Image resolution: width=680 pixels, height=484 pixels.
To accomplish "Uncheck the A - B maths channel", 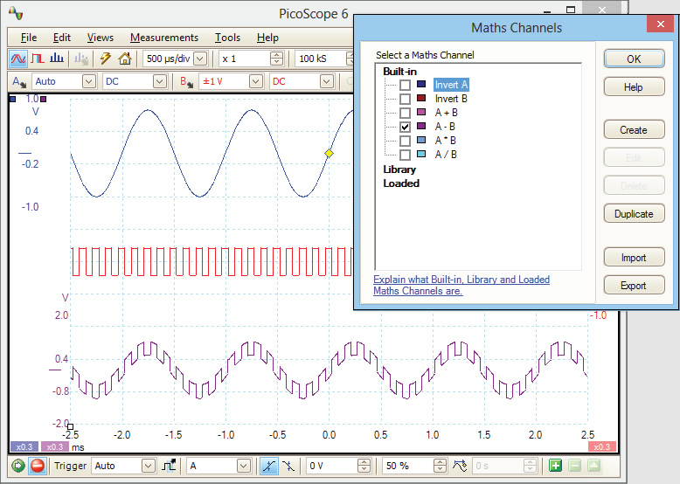I will click(405, 127).
